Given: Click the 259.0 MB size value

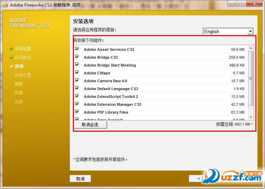Looking at the screenshot, I should [x=237, y=57].
